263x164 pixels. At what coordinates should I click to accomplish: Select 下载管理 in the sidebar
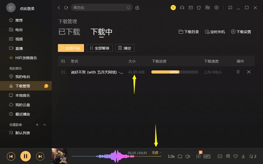(26, 86)
